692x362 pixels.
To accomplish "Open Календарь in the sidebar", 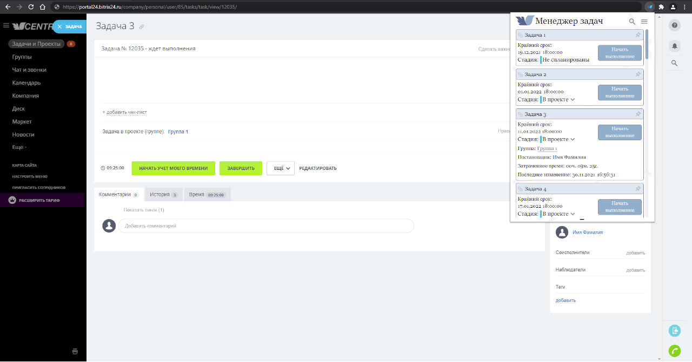I will coord(26,83).
